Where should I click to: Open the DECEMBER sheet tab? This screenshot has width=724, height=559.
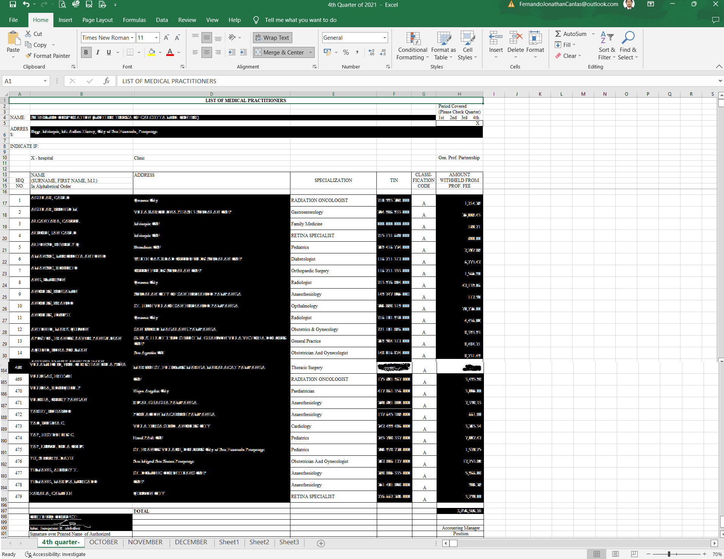click(x=191, y=542)
